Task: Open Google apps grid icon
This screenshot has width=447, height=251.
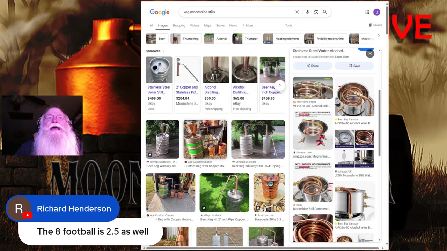Action: 367,12
